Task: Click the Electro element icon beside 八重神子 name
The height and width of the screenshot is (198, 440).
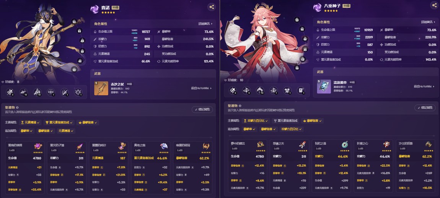Action: pyautogui.click(x=317, y=8)
